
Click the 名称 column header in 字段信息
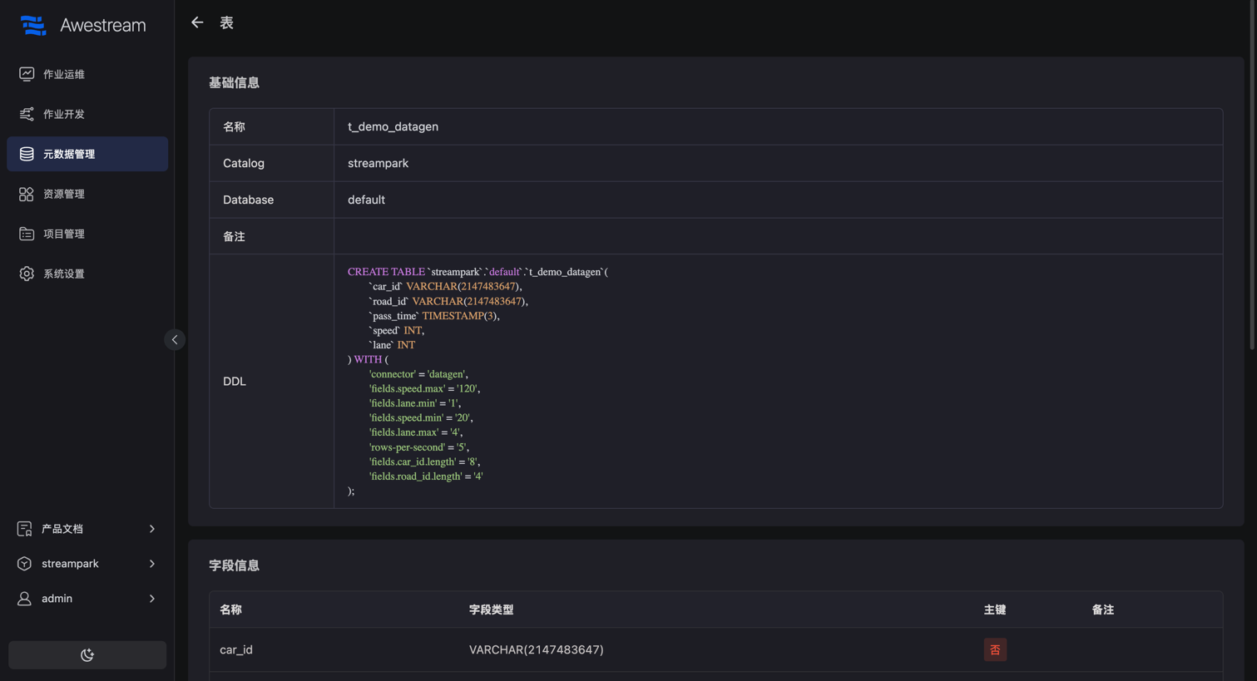coord(230,609)
